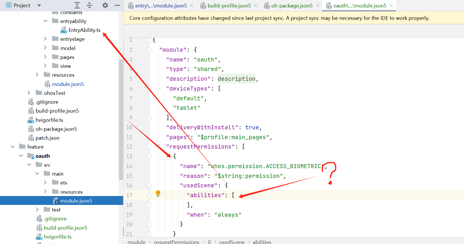Open patch.json file

pyautogui.click(x=47, y=138)
